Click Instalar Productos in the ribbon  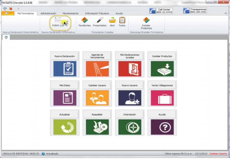pos(146,22)
